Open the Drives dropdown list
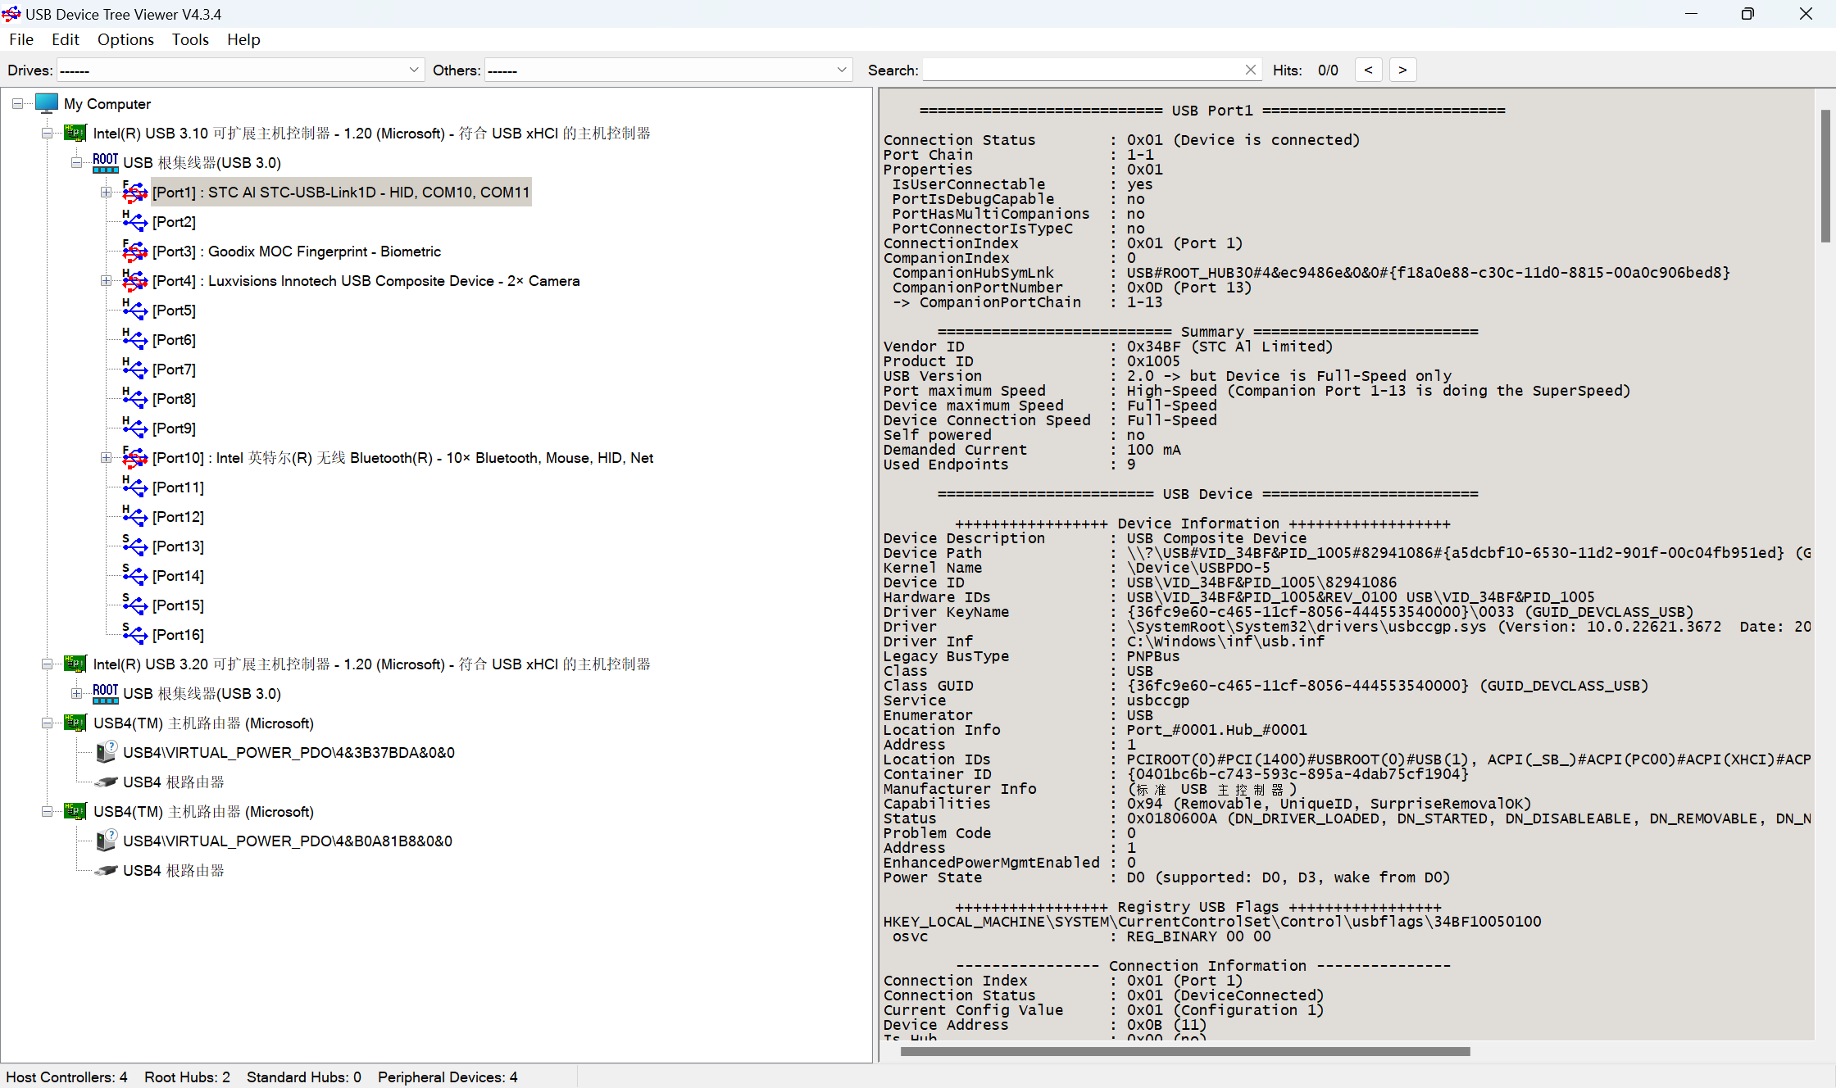The height and width of the screenshot is (1088, 1836). click(414, 70)
